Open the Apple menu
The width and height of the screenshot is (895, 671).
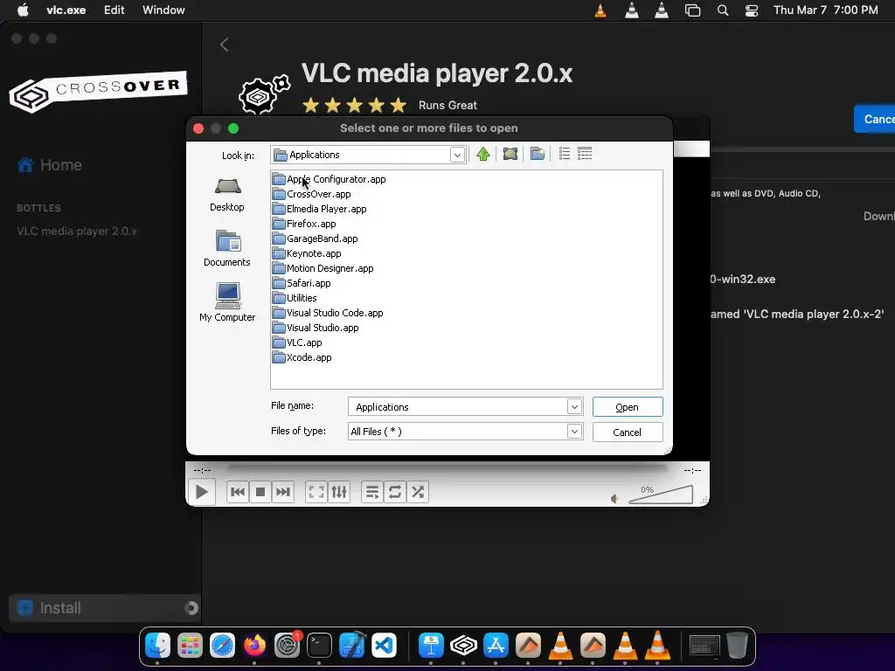pos(23,10)
